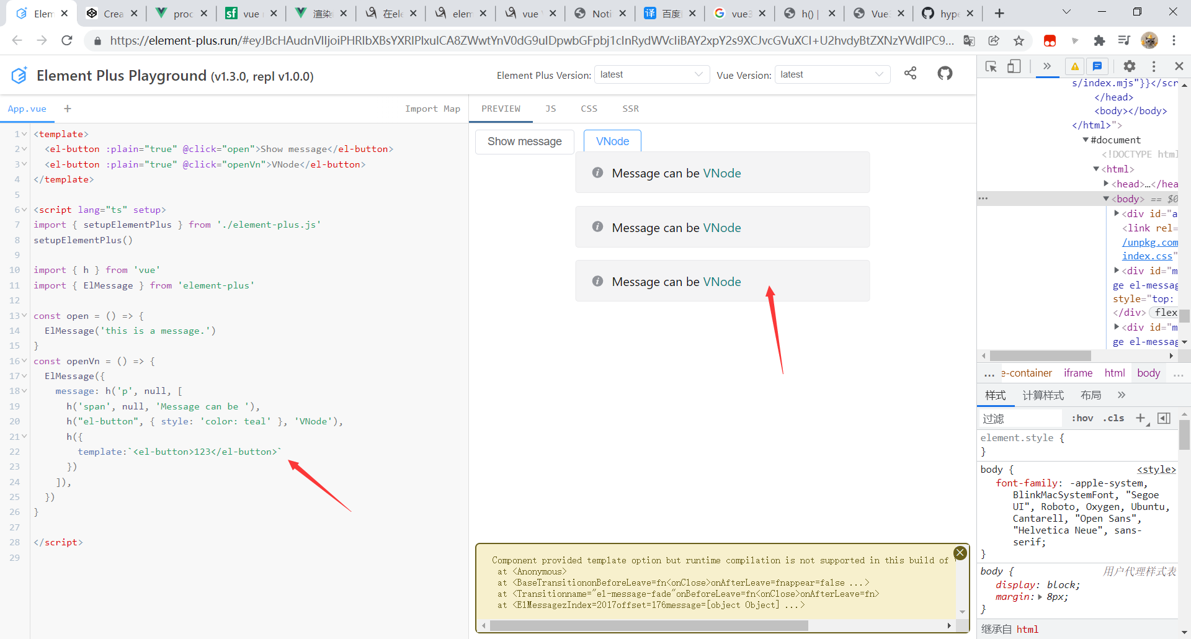This screenshot has height=639, width=1191.
Task: Add a new style rule plus icon
Action: tap(1141, 418)
